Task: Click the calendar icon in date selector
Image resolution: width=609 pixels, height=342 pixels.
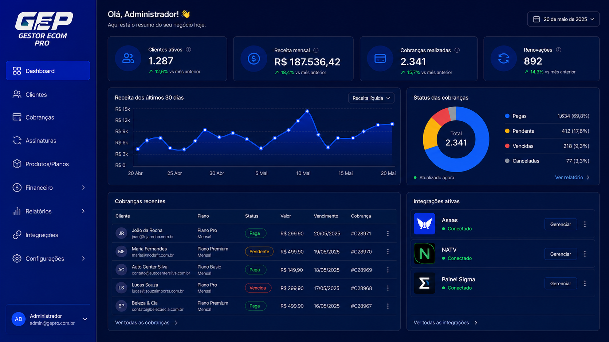Action: tap(537, 19)
